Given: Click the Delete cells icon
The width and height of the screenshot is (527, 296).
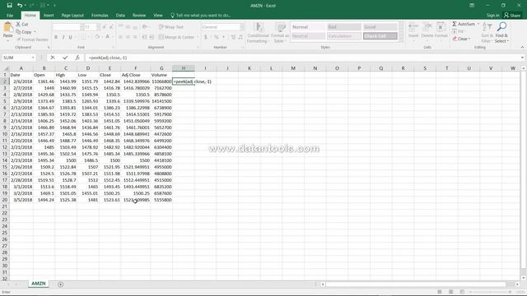Looking at the screenshot, I should pyautogui.click(x=427, y=27).
